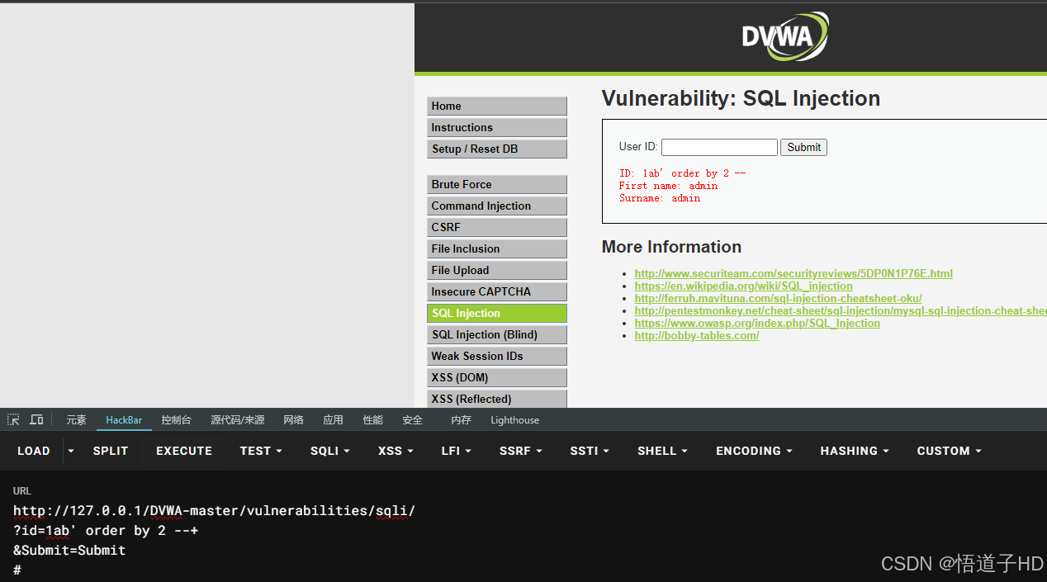The image size is (1047, 582).
Task: Open Setup / Reset DB page
Action: click(497, 149)
